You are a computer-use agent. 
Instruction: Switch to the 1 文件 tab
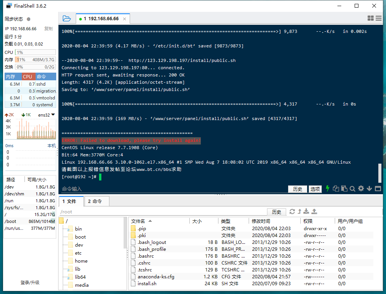[72, 201]
